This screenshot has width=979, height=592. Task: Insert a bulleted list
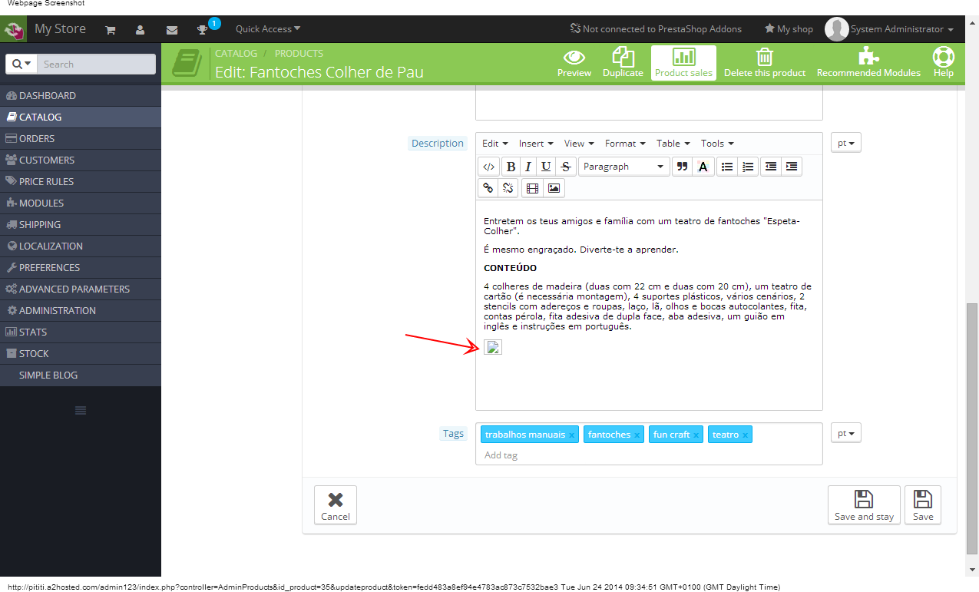[727, 167]
